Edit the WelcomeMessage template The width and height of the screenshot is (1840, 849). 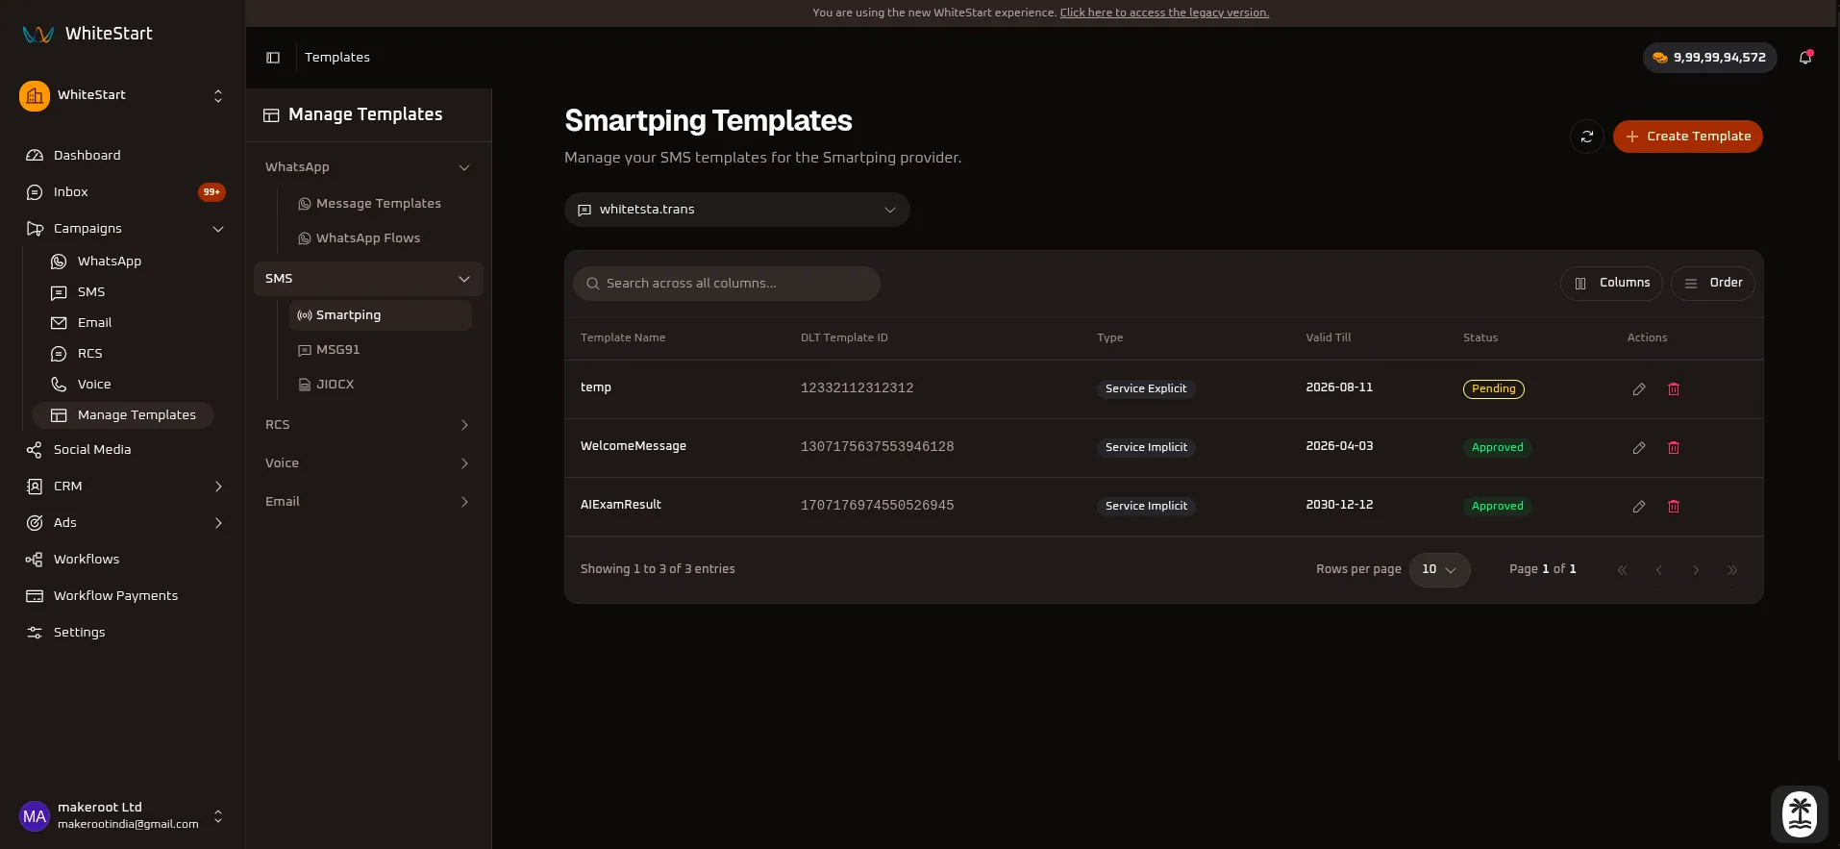pyautogui.click(x=1639, y=448)
